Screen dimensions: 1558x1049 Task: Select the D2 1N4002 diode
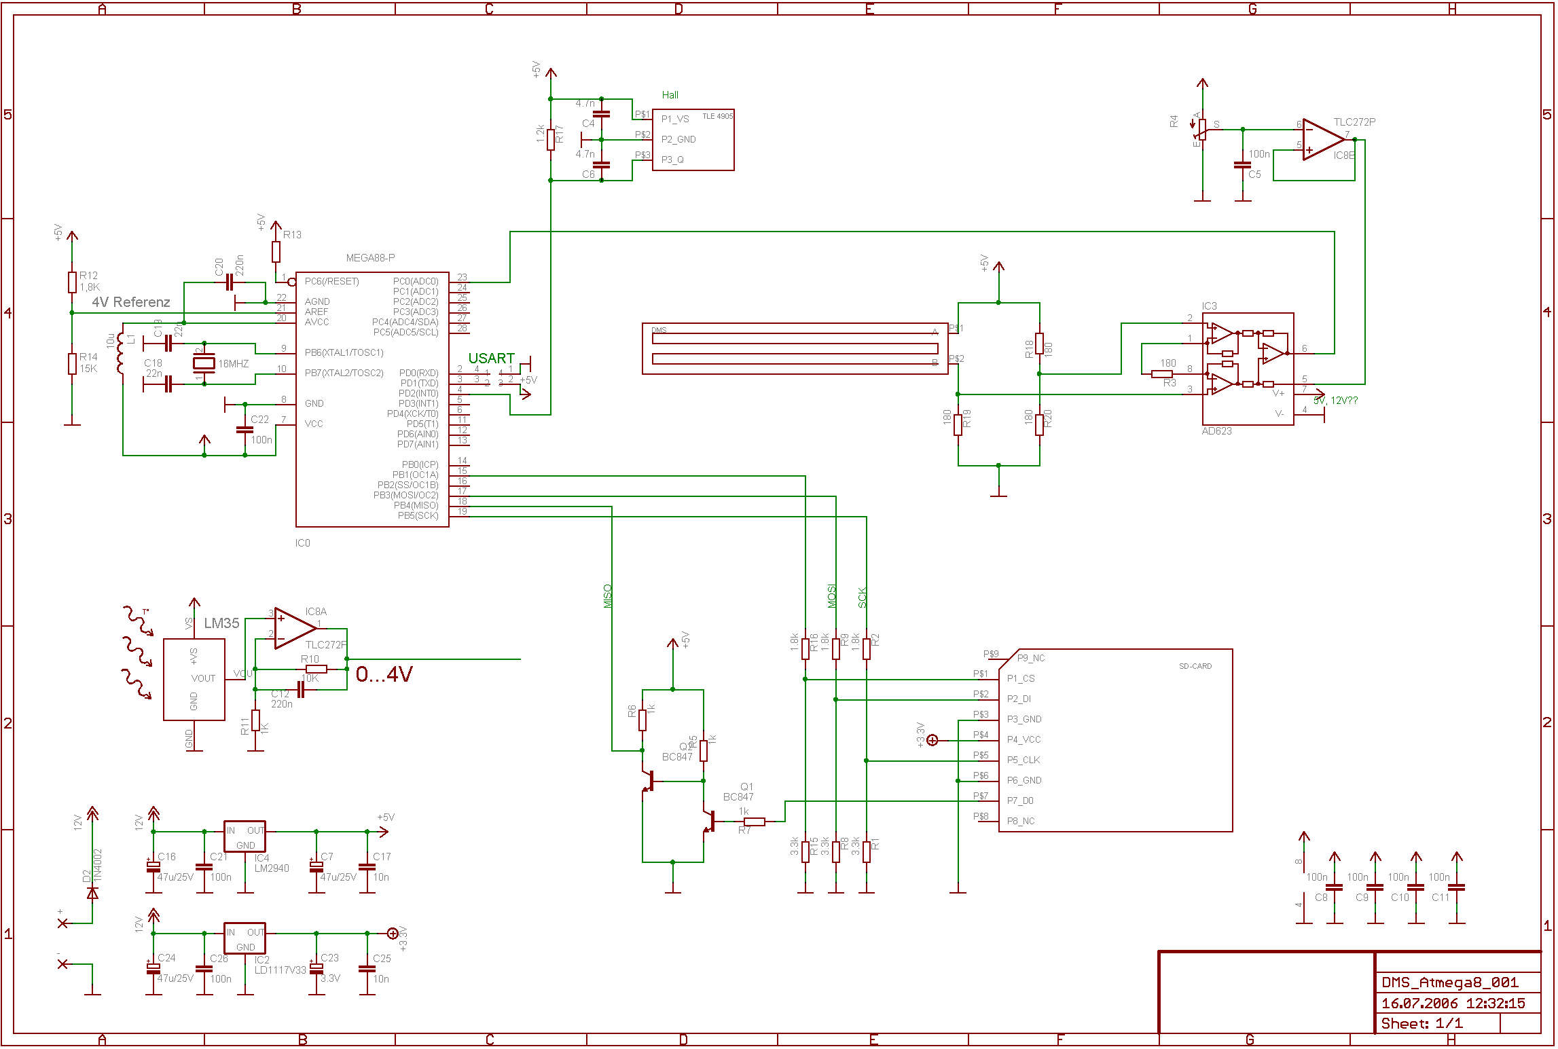pyautogui.click(x=92, y=892)
